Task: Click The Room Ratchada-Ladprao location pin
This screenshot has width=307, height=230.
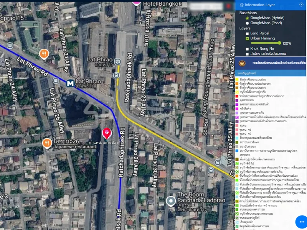Action: (x=171, y=200)
